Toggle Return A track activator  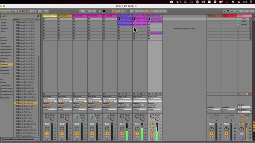(212, 133)
